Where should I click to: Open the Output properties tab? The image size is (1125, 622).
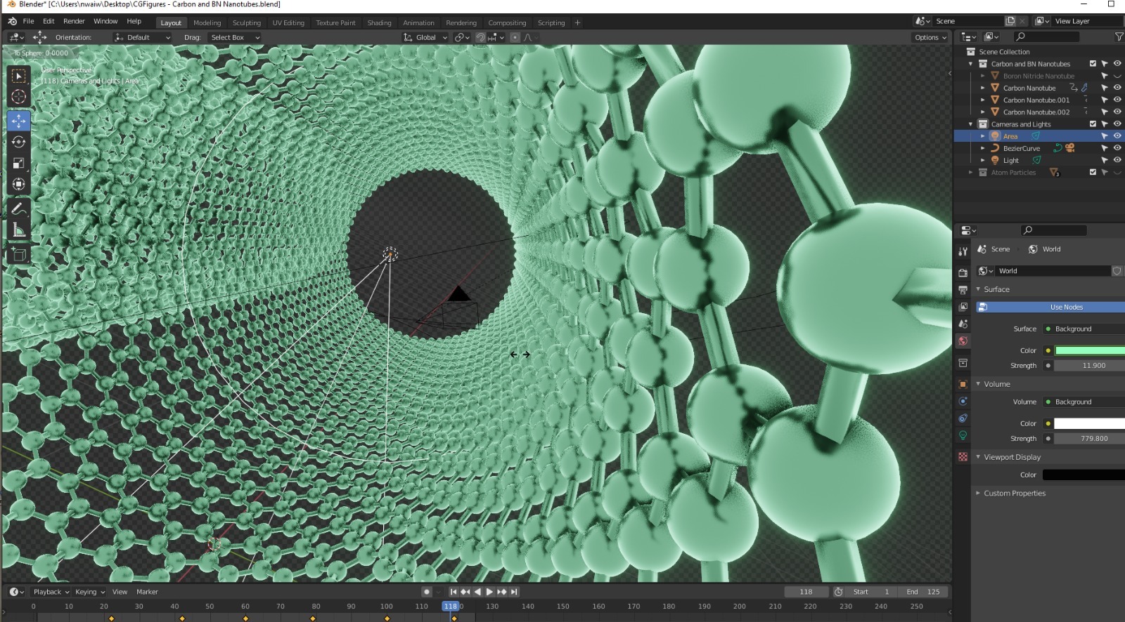[x=963, y=290]
